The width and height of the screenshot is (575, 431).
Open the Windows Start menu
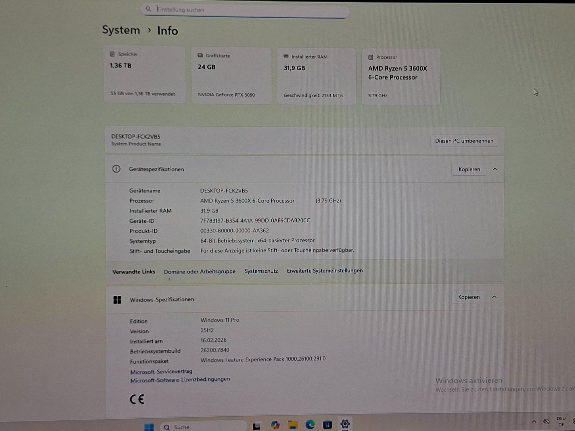149,427
